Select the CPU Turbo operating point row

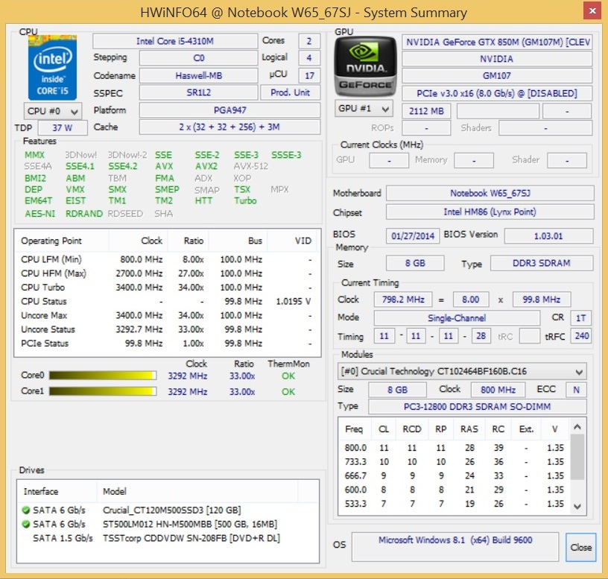point(167,288)
